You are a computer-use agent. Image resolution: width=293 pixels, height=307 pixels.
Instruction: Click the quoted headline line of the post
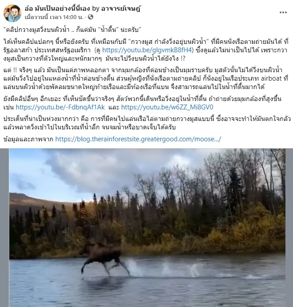[72, 30]
